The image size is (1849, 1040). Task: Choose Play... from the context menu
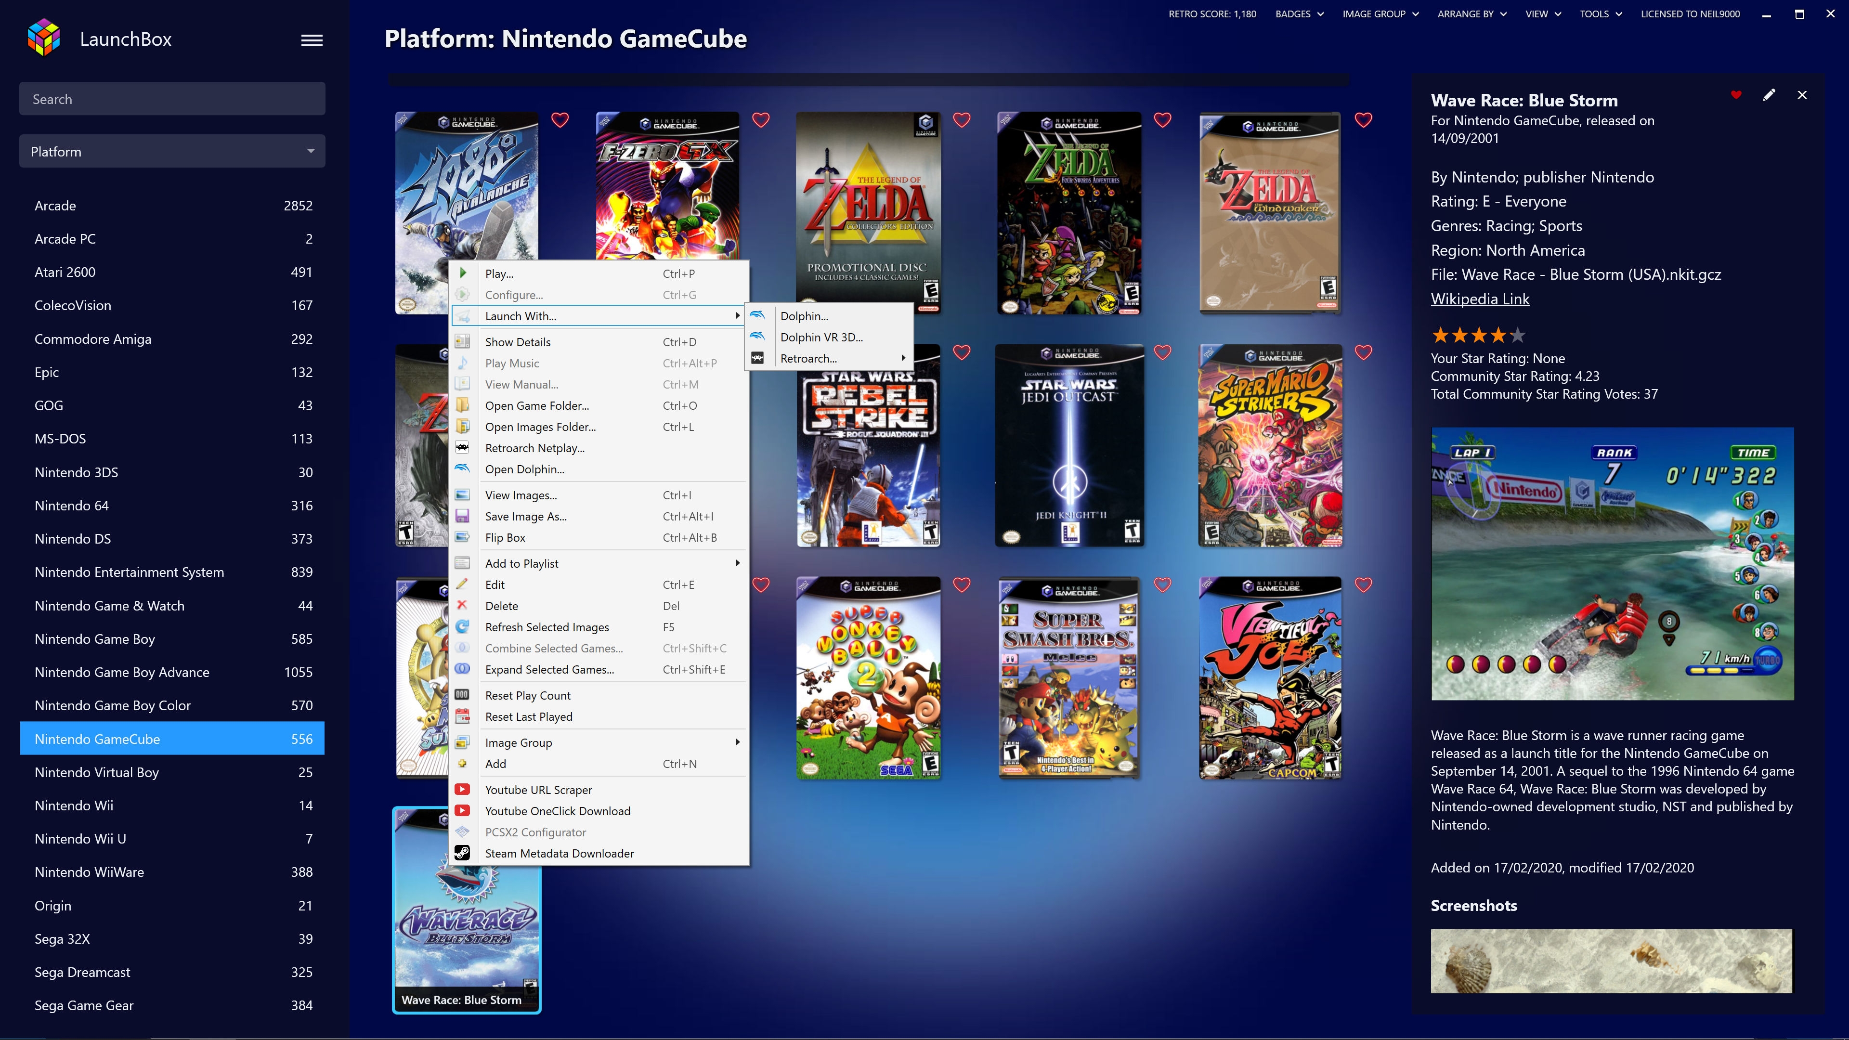[599, 273]
